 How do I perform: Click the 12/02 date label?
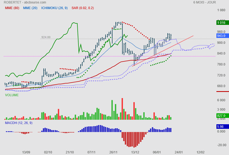coord(200,152)
